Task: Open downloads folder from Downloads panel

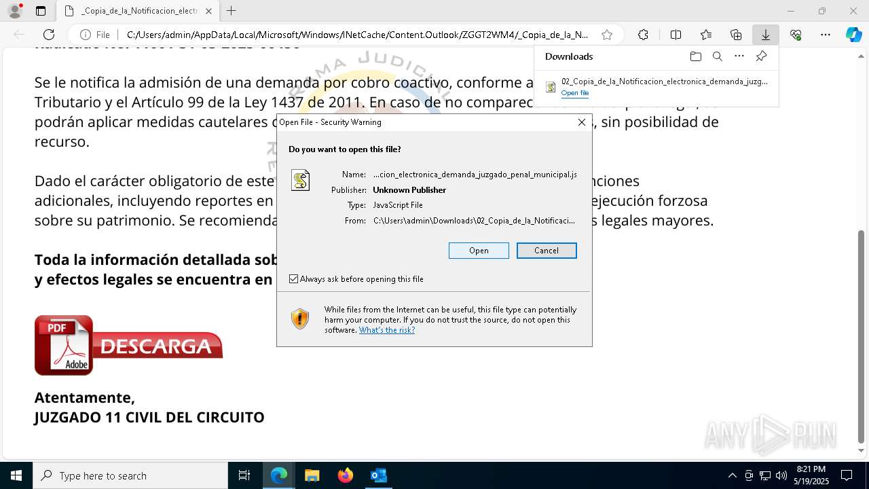Action: click(695, 56)
